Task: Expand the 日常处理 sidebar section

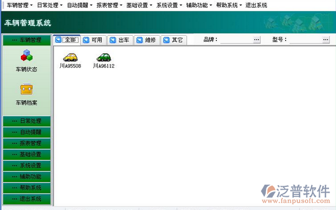Action: pyautogui.click(x=27, y=121)
